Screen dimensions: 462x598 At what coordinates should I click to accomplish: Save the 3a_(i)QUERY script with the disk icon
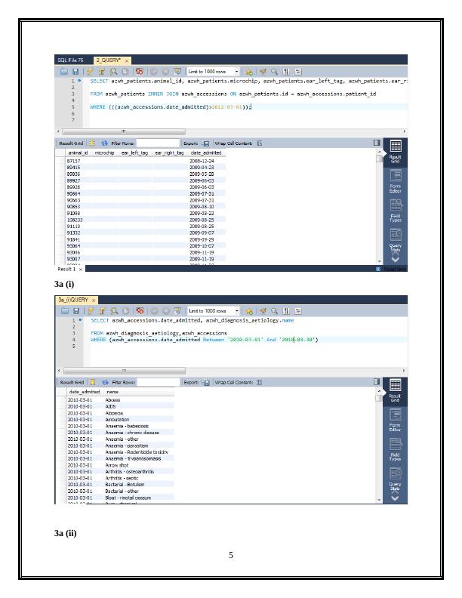[x=75, y=311]
